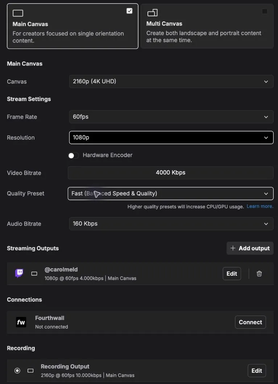Select the Recording Output radio button
278x384 pixels.
[x=17, y=371]
